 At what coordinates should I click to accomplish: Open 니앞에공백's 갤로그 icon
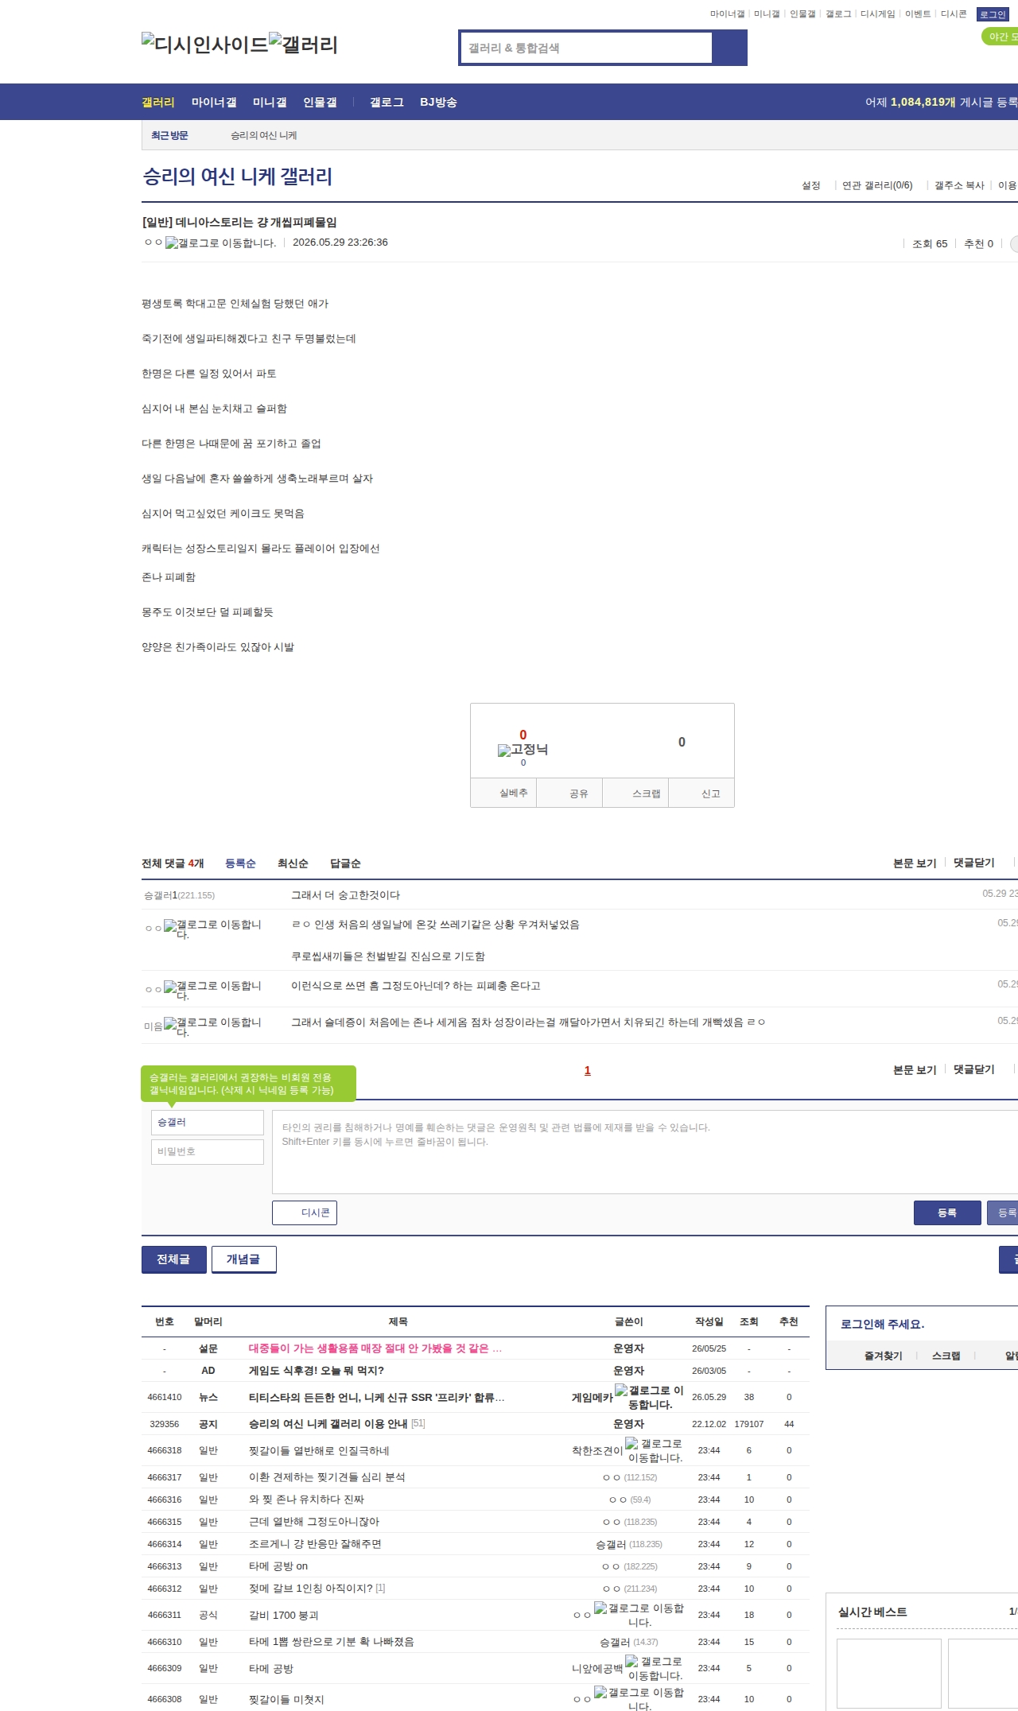pyautogui.click(x=655, y=1668)
